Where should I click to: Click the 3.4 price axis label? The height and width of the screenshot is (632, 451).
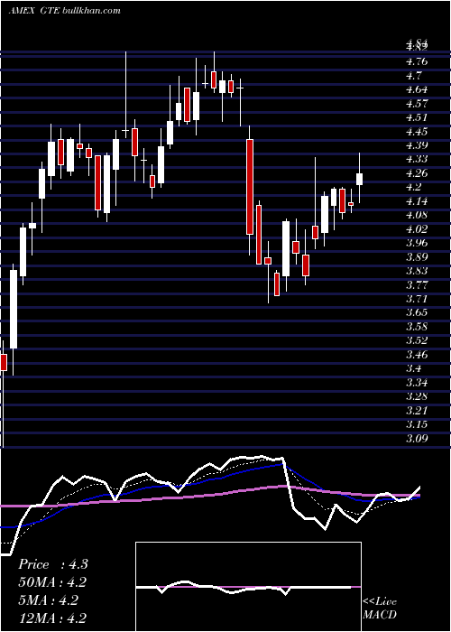[x=415, y=368]
